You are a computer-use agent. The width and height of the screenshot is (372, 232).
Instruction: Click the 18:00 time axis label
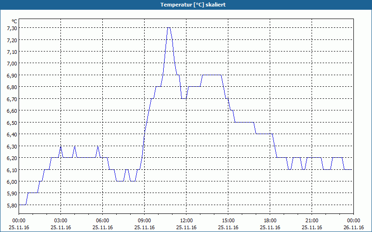(x=270, y=221)
